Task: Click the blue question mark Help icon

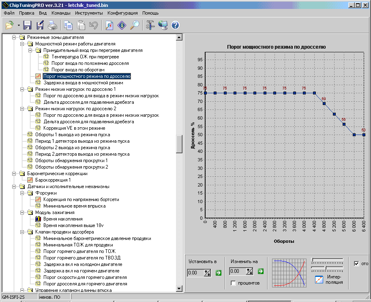Action: (x=175, y=26)
